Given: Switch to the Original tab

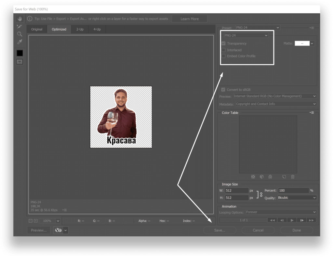Looking at the screenshot, I should pos(37,29).
